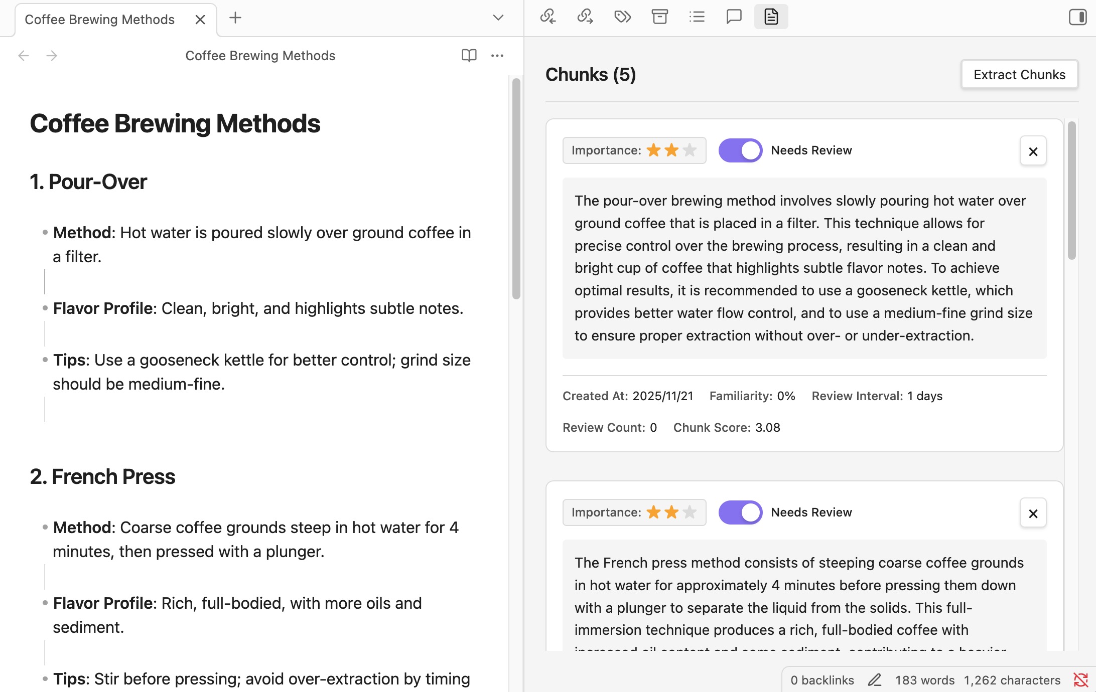Toggle Needs Review on French press chunk
The image size is (1096, 692).
(x=740, y=512)
